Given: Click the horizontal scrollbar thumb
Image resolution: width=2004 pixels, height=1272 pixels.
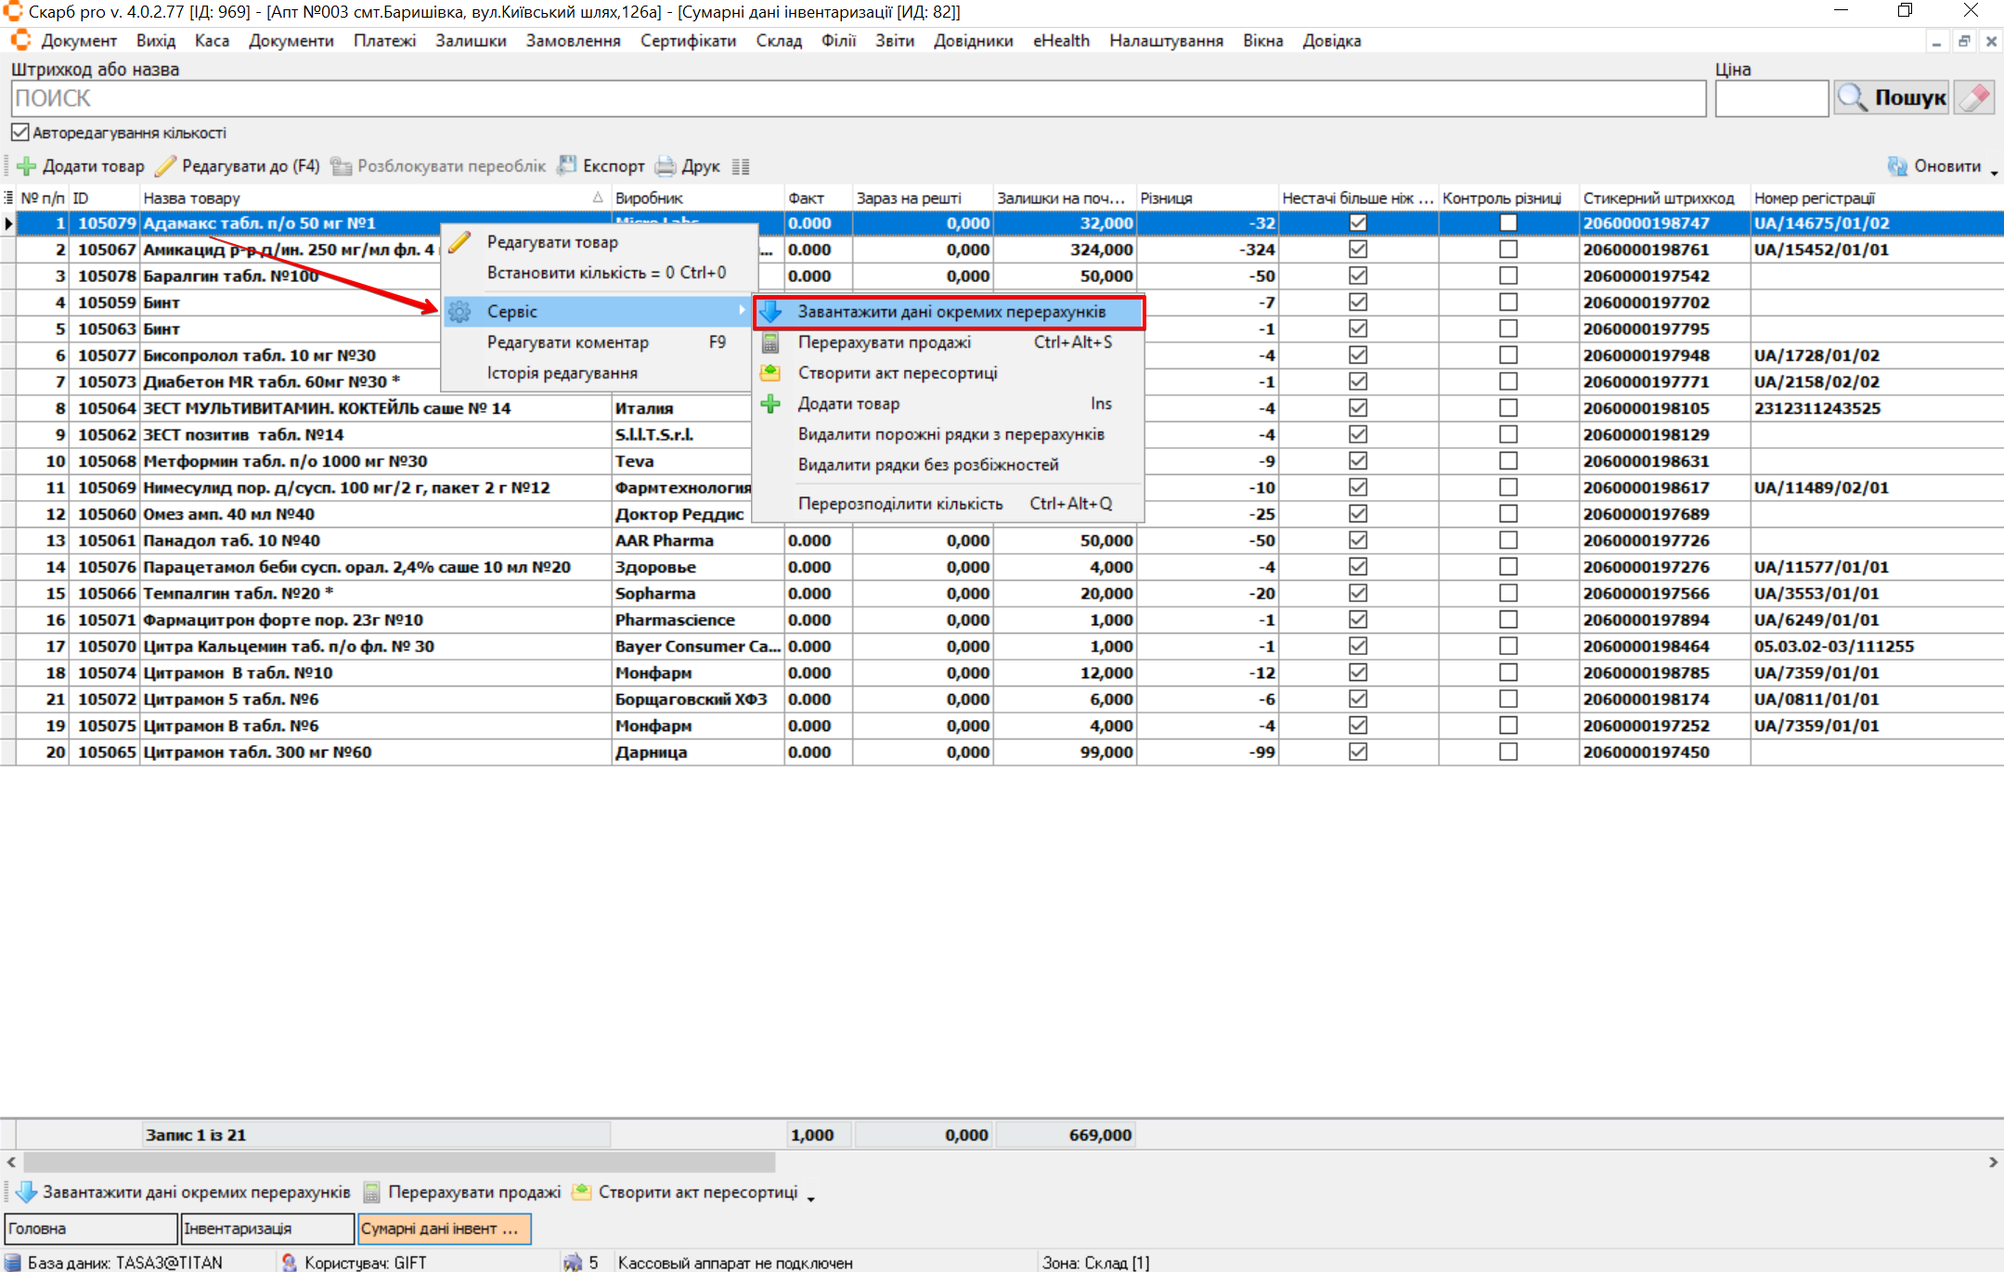Looking at the screenshot, I should 399,1162.
